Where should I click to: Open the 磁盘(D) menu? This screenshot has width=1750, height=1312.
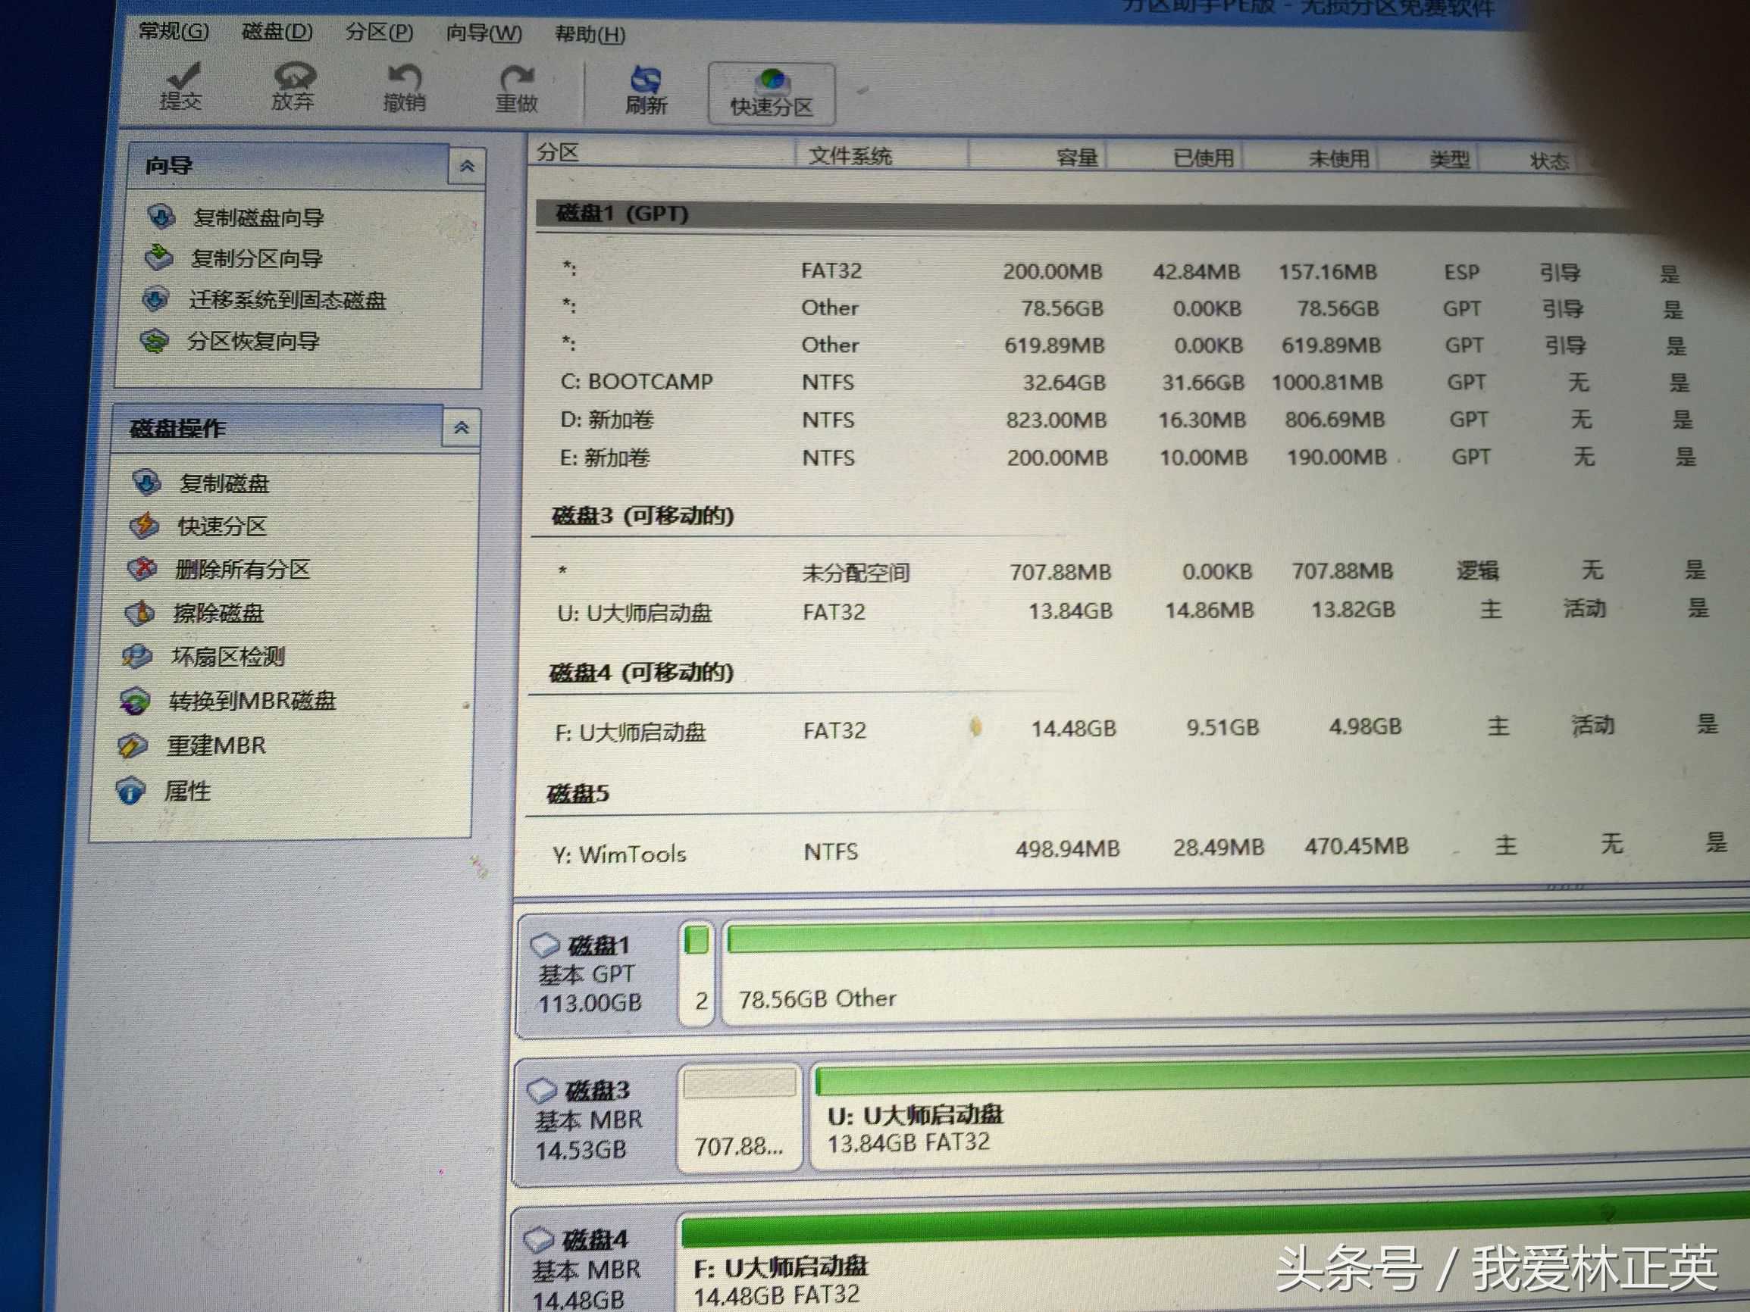pyautogui.click(x=277, y=32)
